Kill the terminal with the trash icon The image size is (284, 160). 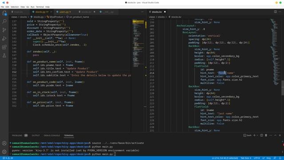click(x=266, y=135)
